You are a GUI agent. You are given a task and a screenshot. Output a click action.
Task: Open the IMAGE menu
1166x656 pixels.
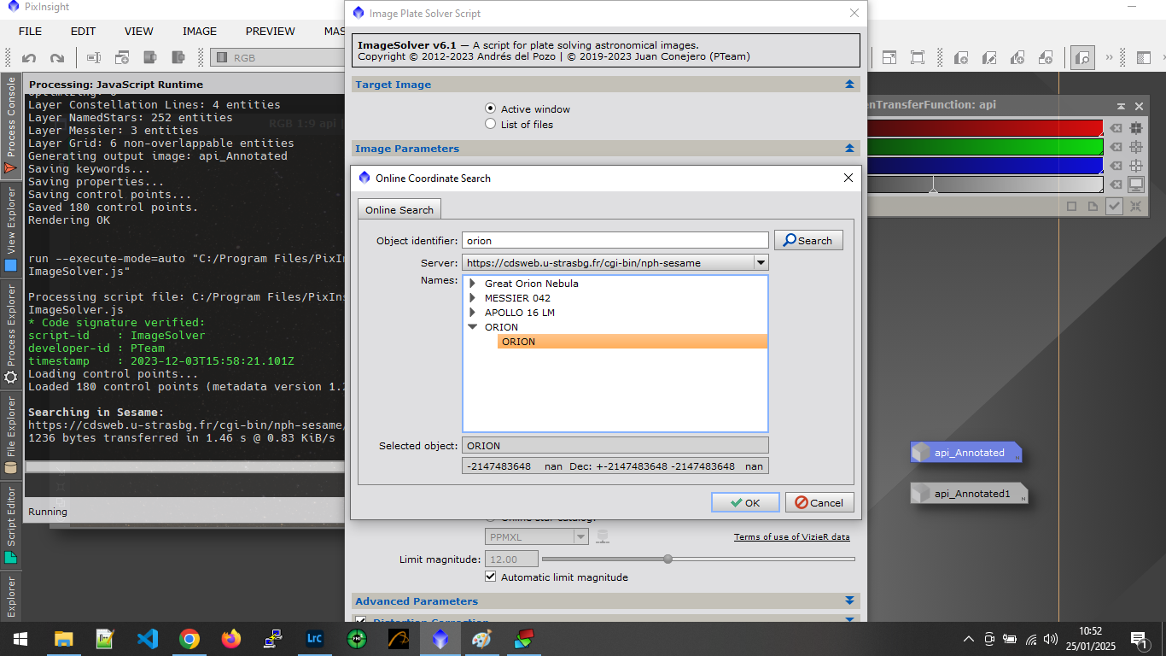coord(200,31)
